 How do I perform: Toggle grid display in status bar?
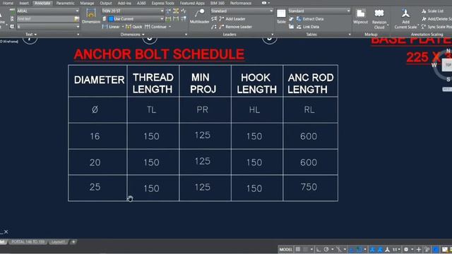(298, 249)
